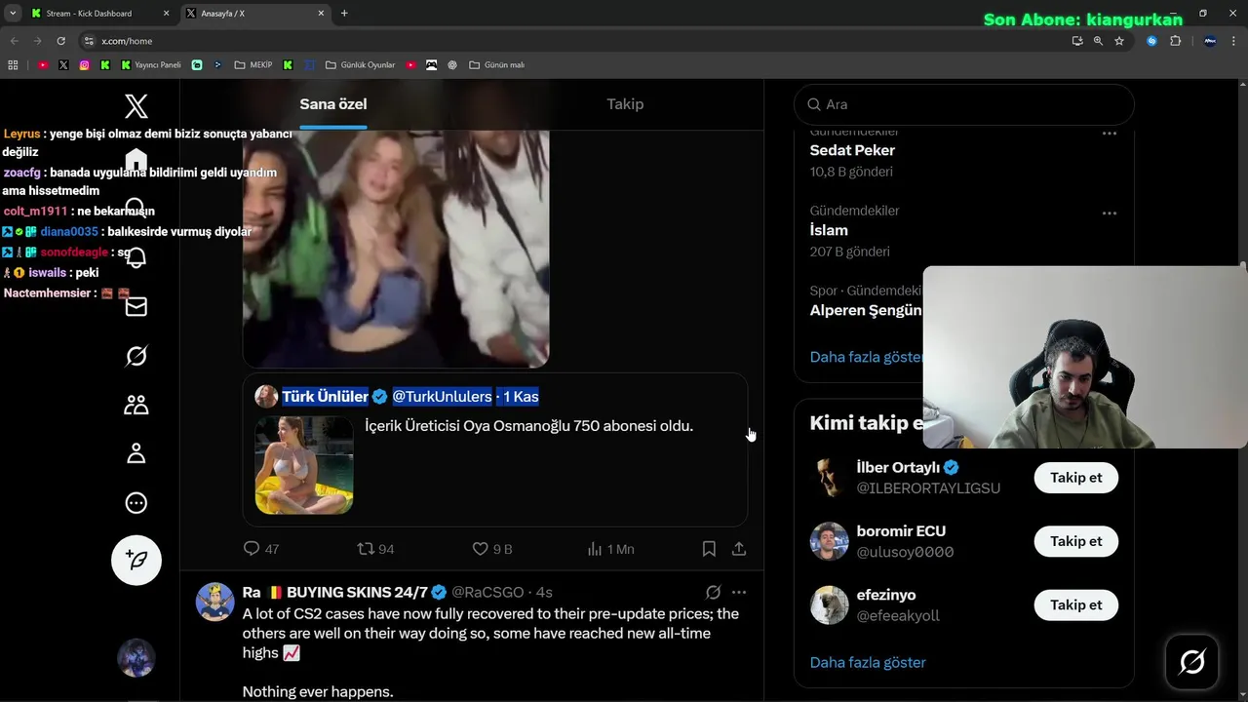Follow boromir ECU with Takip et
1248x702 pixels.
[x=1075, y=541]
